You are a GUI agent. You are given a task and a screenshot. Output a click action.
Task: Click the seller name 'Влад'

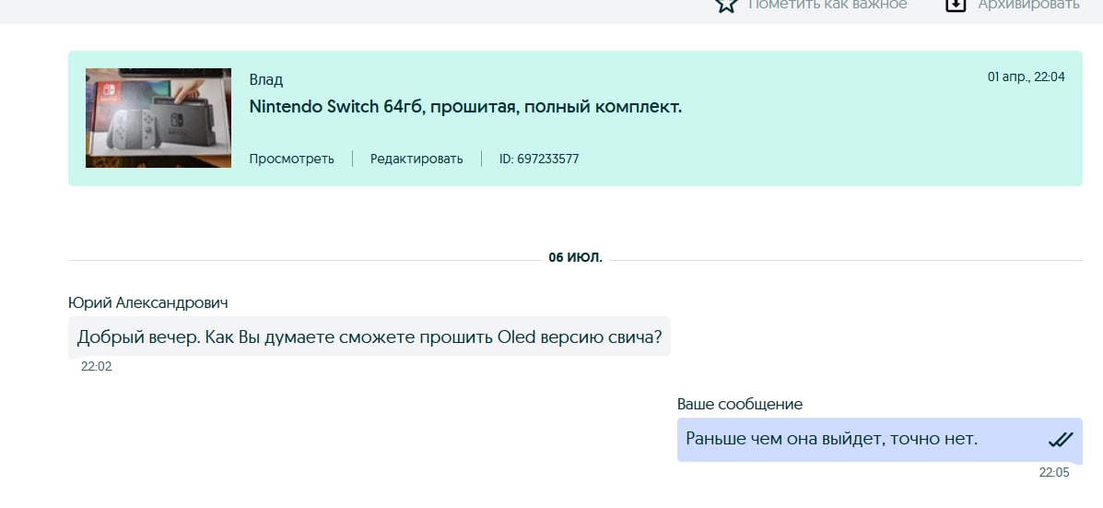pyautogui.click(x=266, y=80)
